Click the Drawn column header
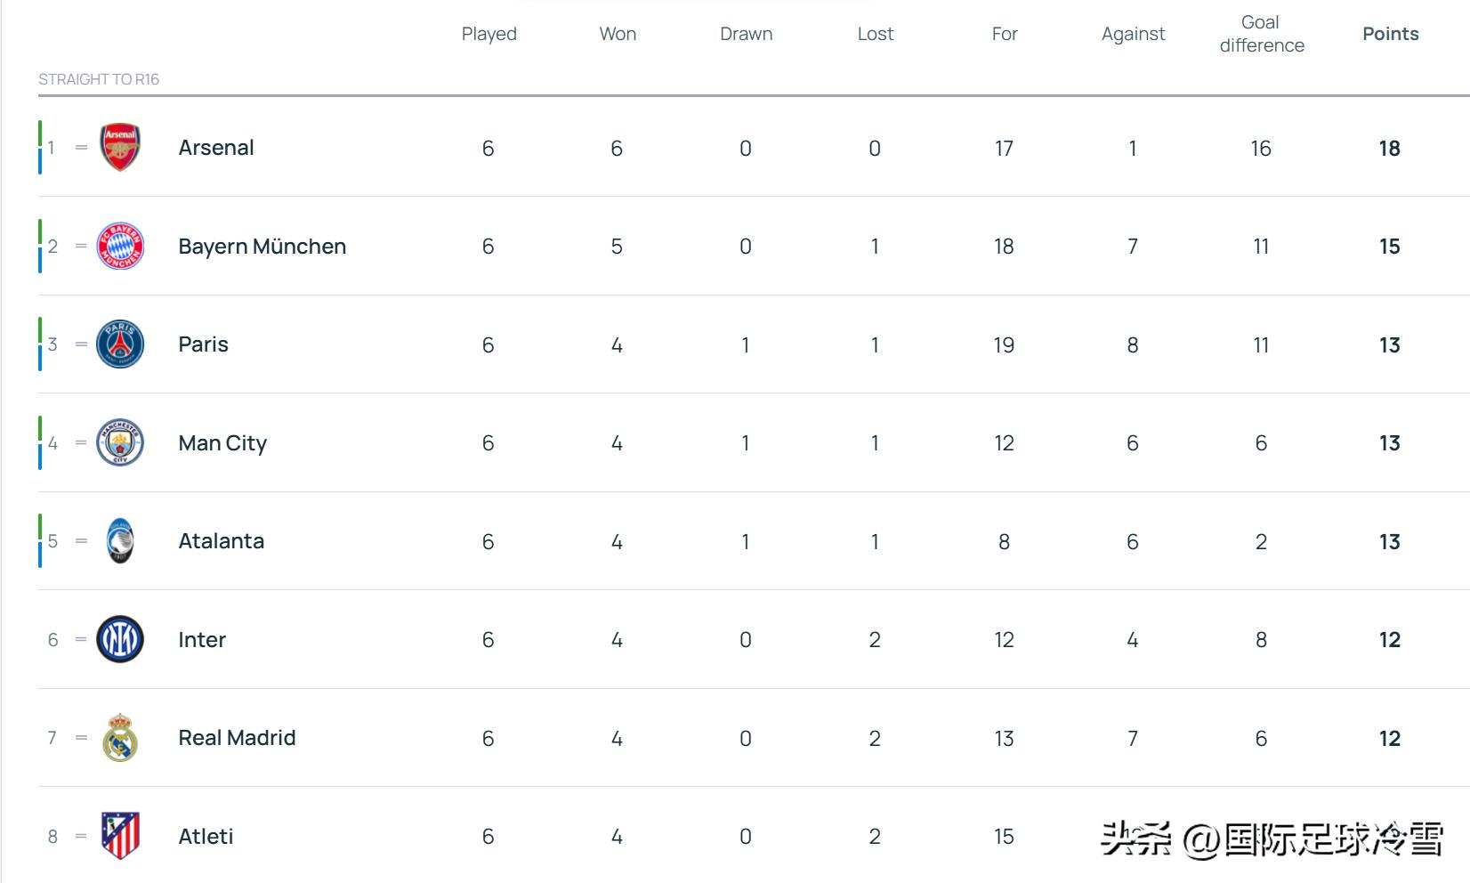The width and height of the screenshot is (1470, 883). pos(746,34)
